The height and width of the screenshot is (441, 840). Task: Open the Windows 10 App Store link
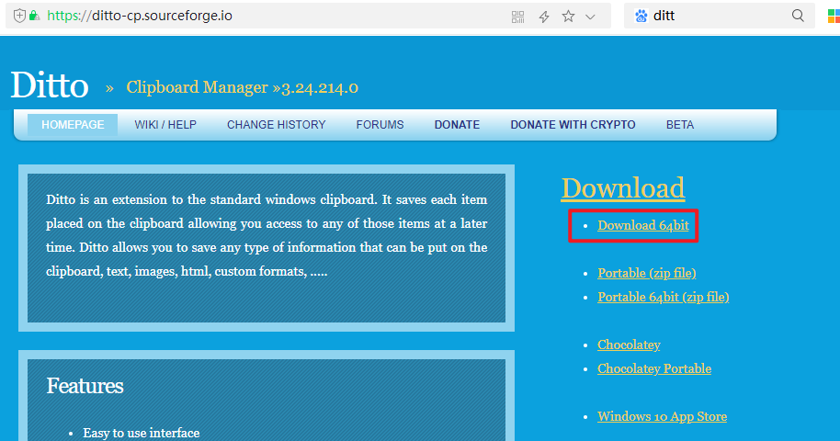point(662,416)
